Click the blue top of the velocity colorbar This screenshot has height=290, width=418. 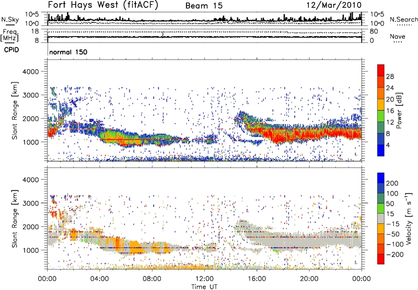point(381,177)
